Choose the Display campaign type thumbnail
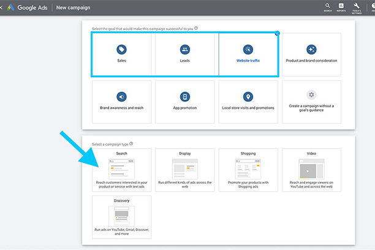 tap(185, 169)
